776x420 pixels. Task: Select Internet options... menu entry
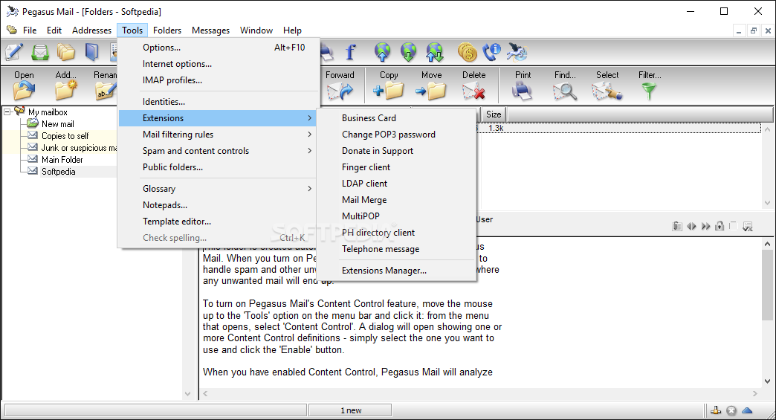[x=217, y=64]
